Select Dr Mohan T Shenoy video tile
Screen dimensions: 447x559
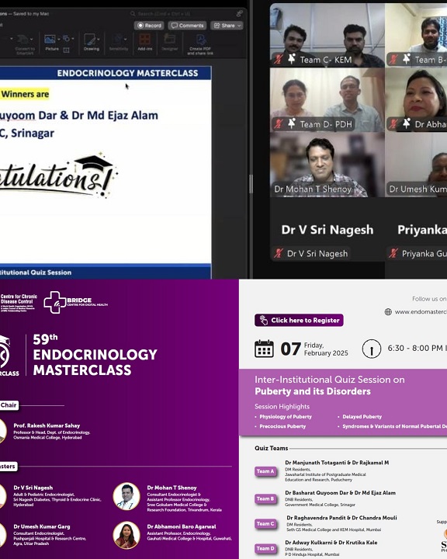[x=327, y=165]
